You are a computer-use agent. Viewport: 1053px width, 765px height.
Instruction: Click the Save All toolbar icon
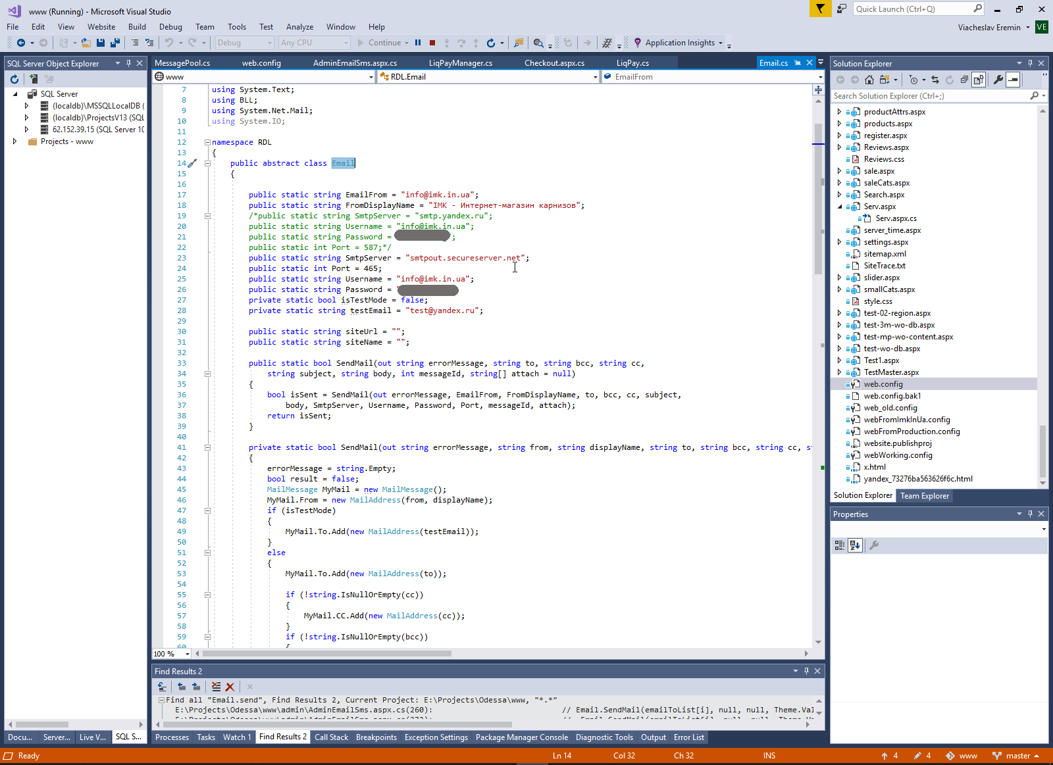click(115, 43)
